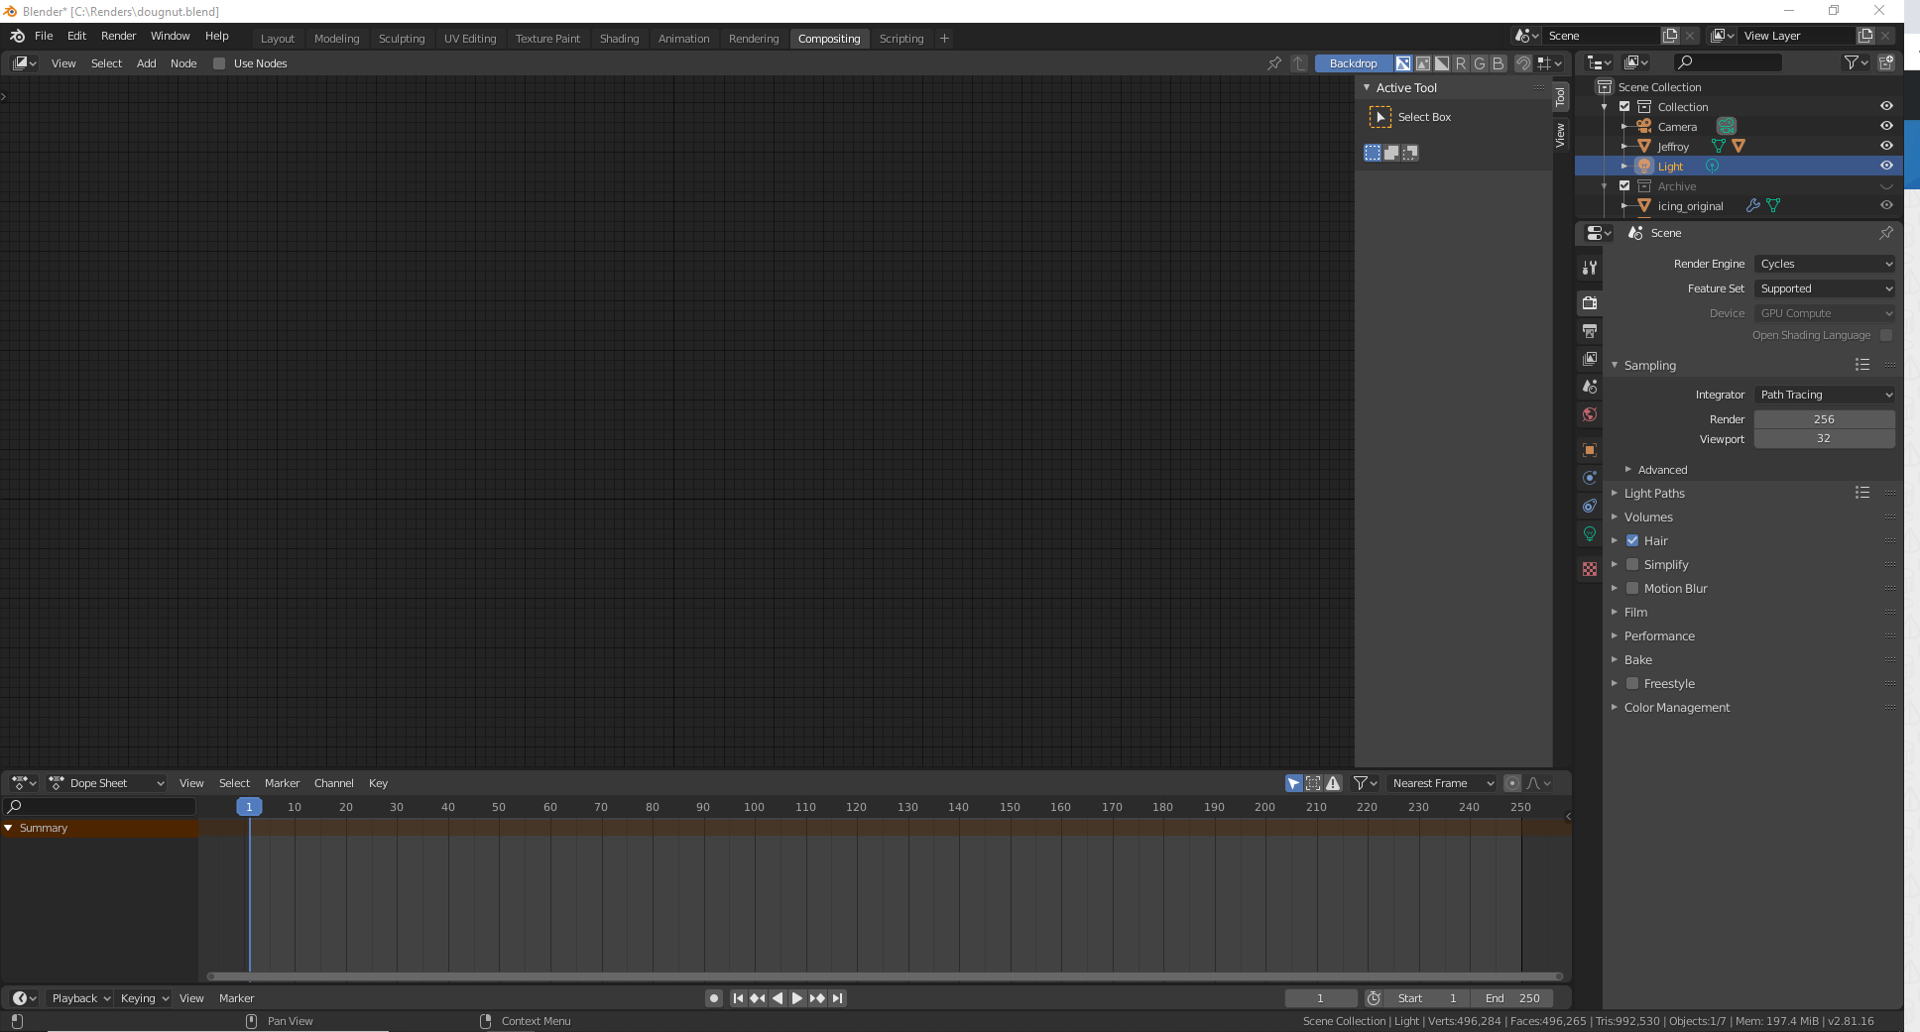Show only the red channel with the R button

(x=1460, y=62)
